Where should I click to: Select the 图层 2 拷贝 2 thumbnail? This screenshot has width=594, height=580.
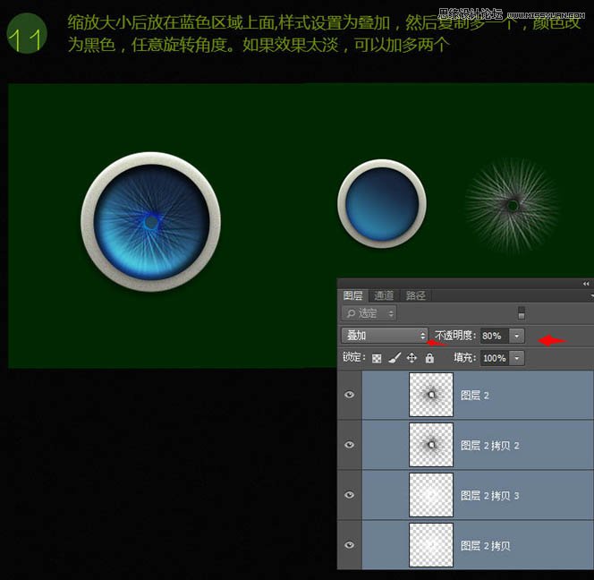[x=431, y=445]
